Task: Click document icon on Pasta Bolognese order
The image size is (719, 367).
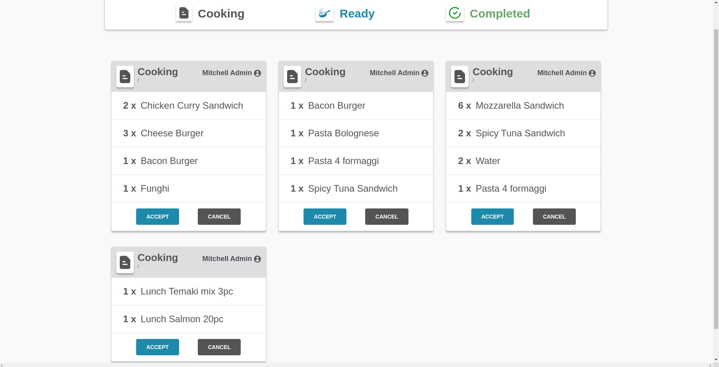Action: pyautogui.click(x=292, y=76)
